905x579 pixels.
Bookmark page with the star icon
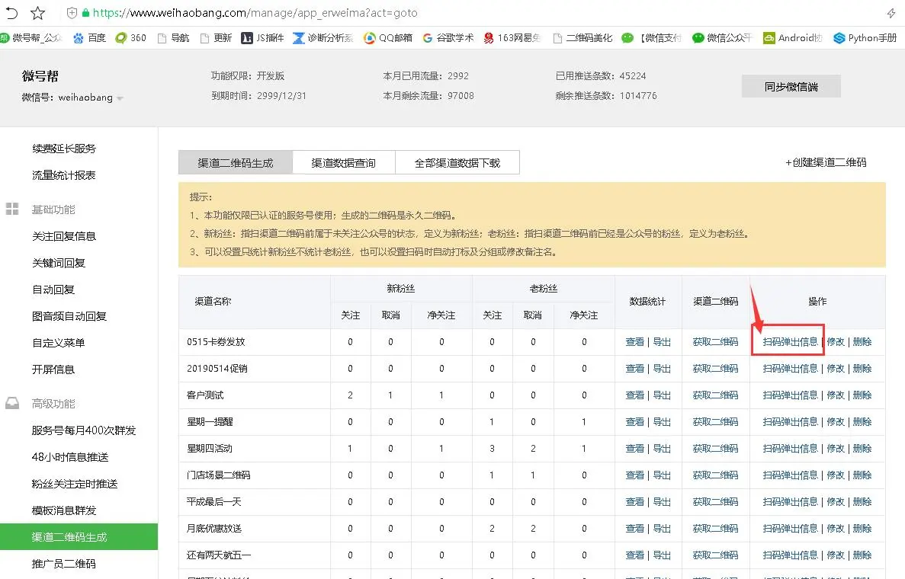point(37,13)
